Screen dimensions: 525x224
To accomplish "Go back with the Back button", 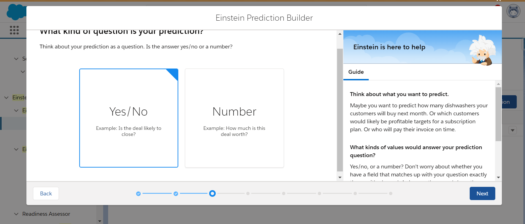I will (46, 193).
